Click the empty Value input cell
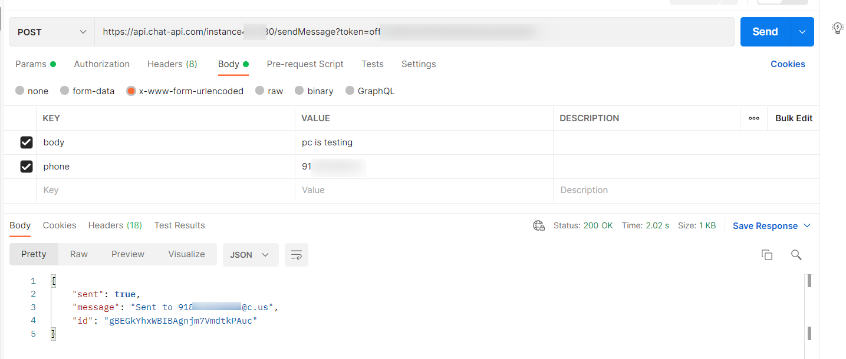Image resolution: width=846 pixels, height=359 pixels. pyautogui.click(x=424, y=191)
